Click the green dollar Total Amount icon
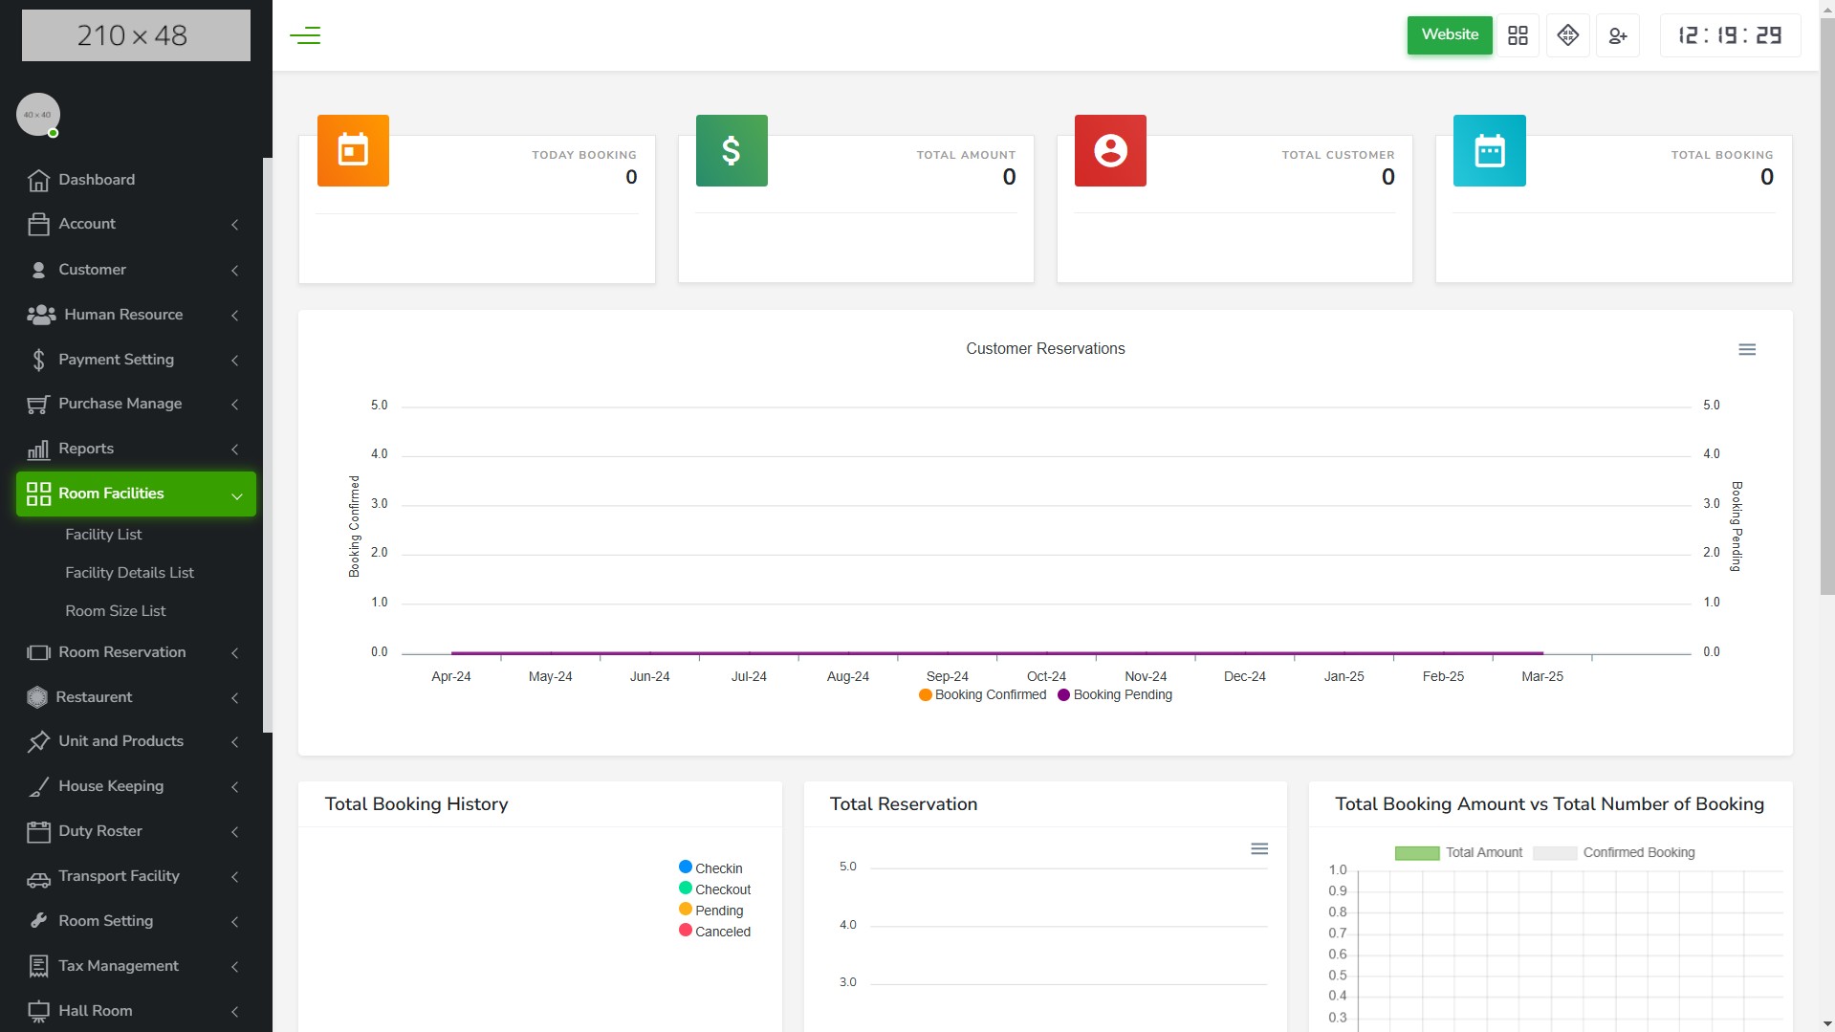Image resolution: width=1835 pixels, height=1032 pixels. pyautogui.click(x=732, y=151)
